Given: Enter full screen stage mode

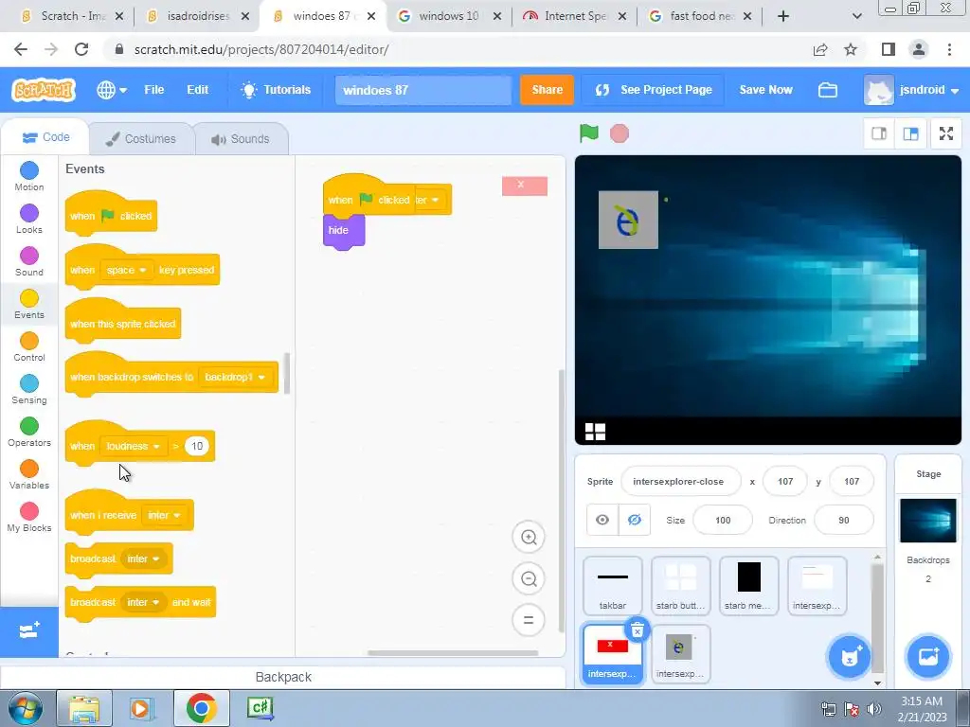Looking at the screenshot, I should [x=946, y=133].
